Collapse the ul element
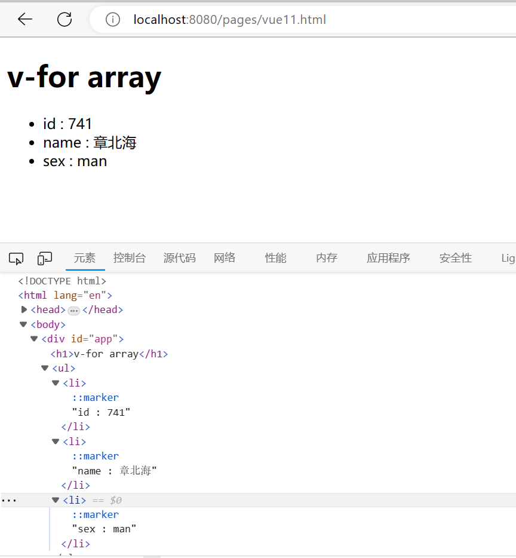The height and width of the screenshot is (558, 516). click(x=44, y=368)
